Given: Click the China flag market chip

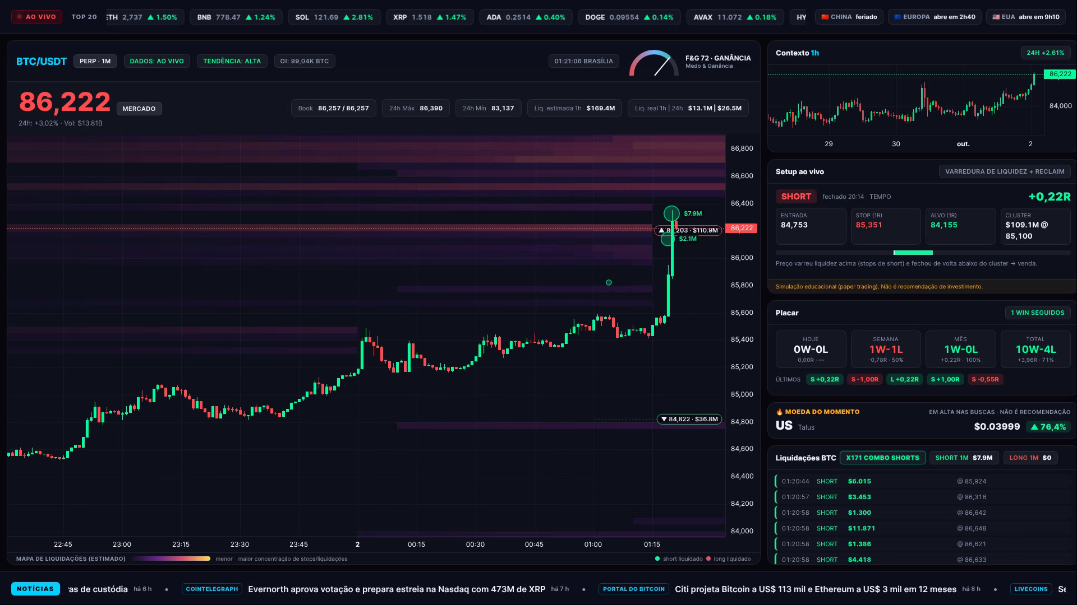Looking at the screenshot, I should 849,17.
